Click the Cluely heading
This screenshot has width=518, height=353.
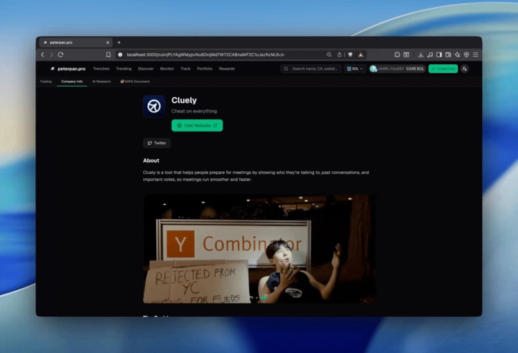point(184,100)
